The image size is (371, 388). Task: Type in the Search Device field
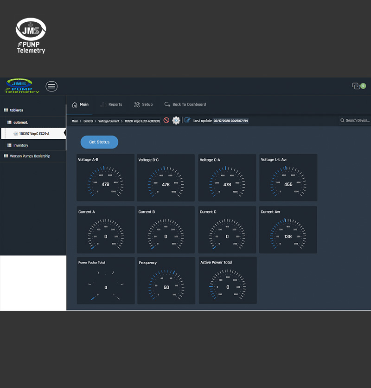[x=358, y=121]
